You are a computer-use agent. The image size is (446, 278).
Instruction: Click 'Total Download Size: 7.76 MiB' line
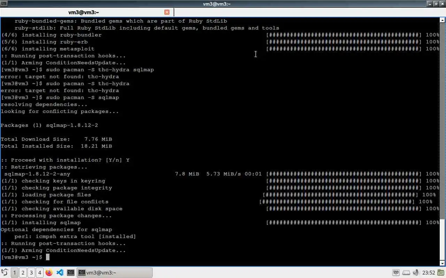[x=56, y=139]
